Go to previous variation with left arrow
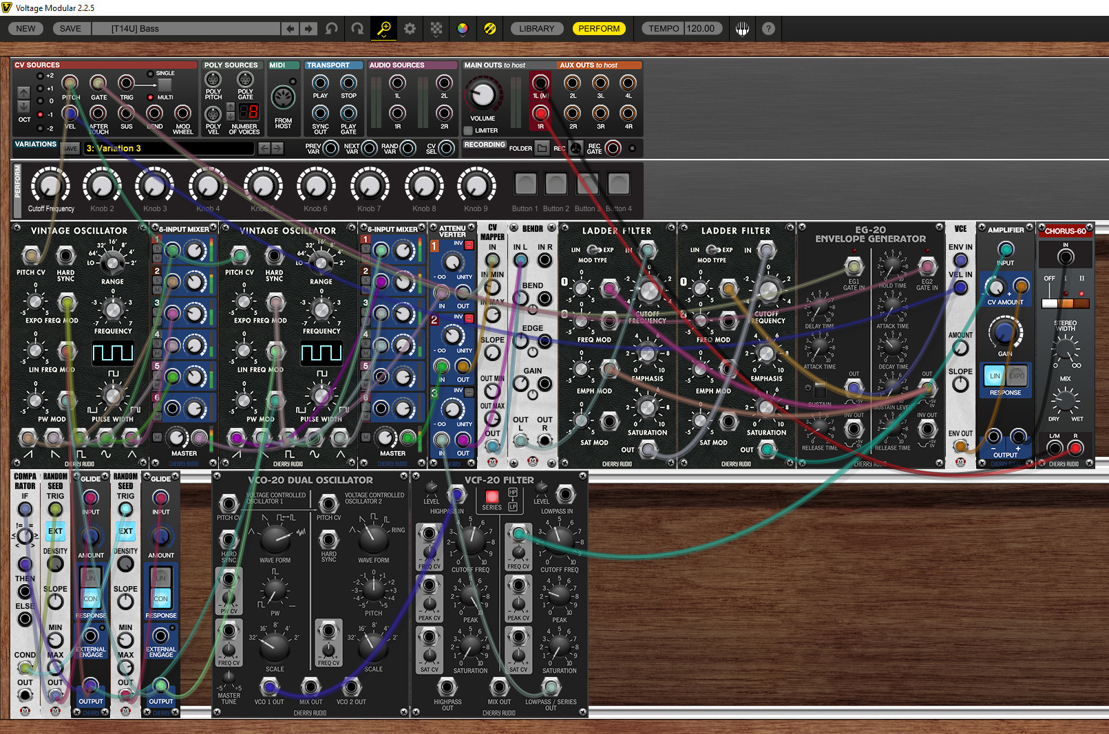The image size is (1109, 734). (264, 148)
